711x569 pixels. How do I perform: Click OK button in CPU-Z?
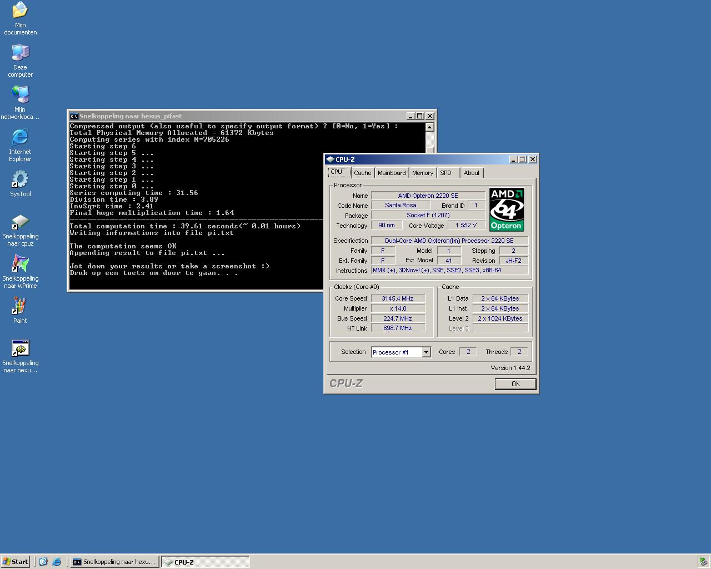[x=515, y=384]
